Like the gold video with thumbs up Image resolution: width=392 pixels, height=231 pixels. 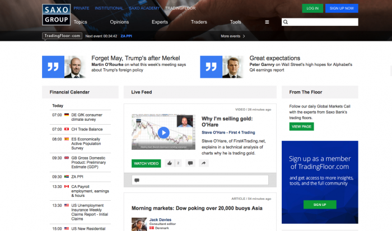click(x=170, y=163)
